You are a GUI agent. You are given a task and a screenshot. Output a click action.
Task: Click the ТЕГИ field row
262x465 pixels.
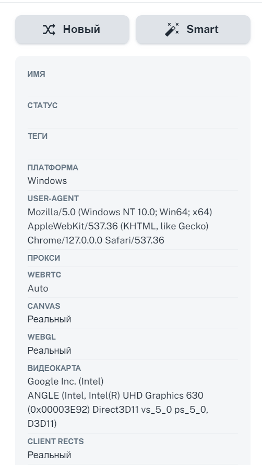[x=133, y=144]
